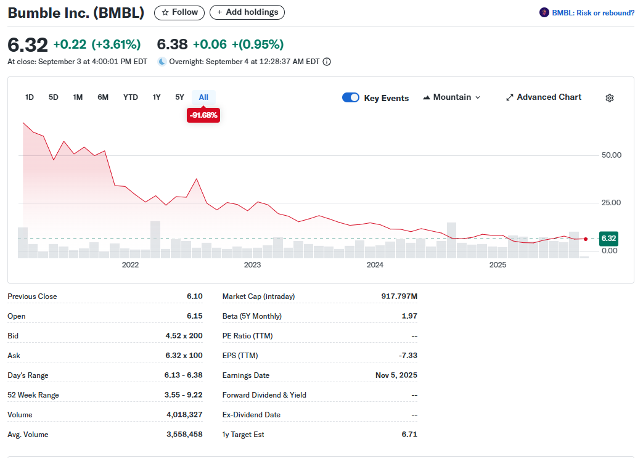Follow Bumble Inc. stock
The image size is (643, 458).
[x=179, y=12]
